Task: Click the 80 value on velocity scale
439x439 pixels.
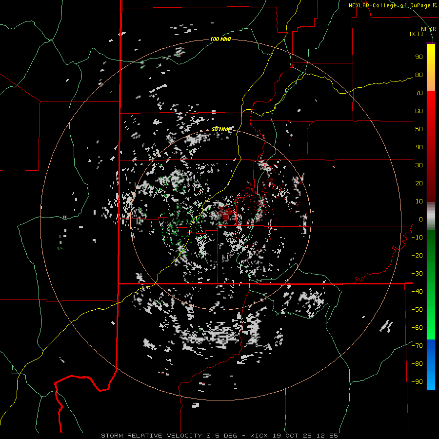Action: point(419,75)
